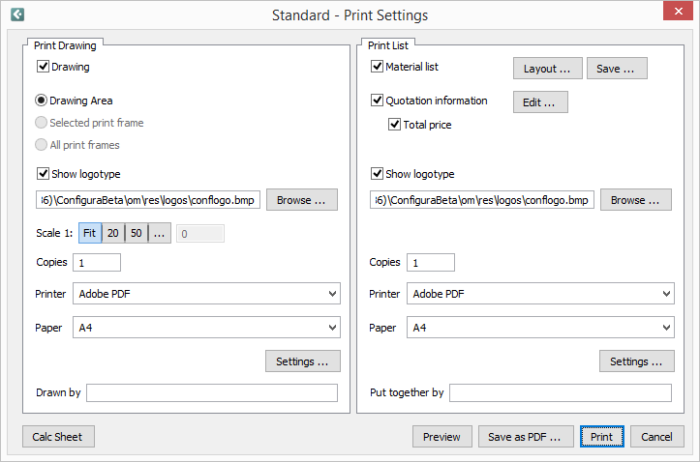Click in the Drawn by text field
700x462 pixels.
[211, 392]
